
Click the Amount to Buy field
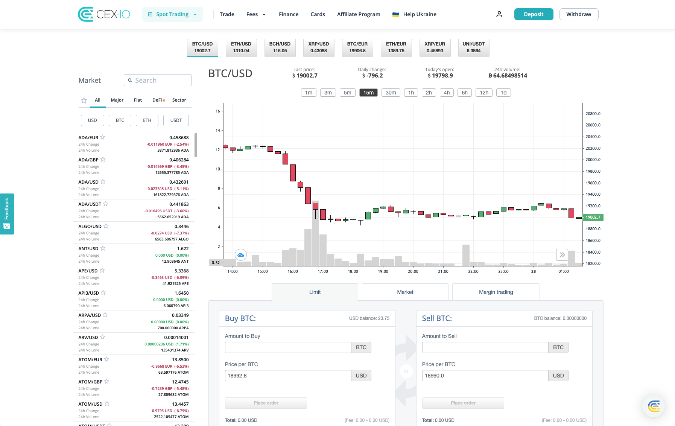288,347
